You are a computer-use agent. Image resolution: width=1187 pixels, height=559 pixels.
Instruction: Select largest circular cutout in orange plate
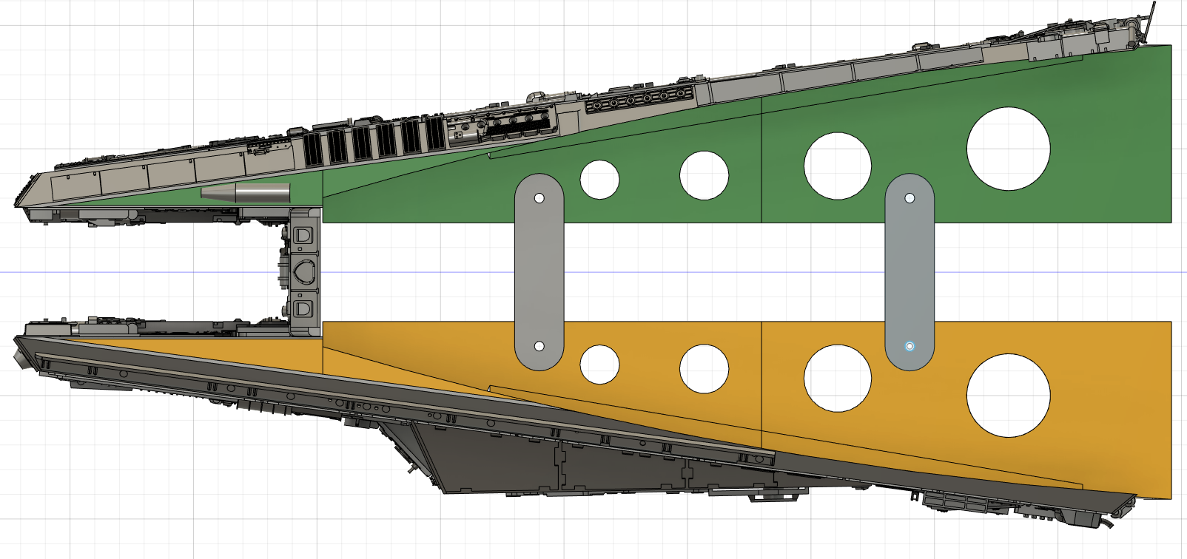tap(1008, 395)
